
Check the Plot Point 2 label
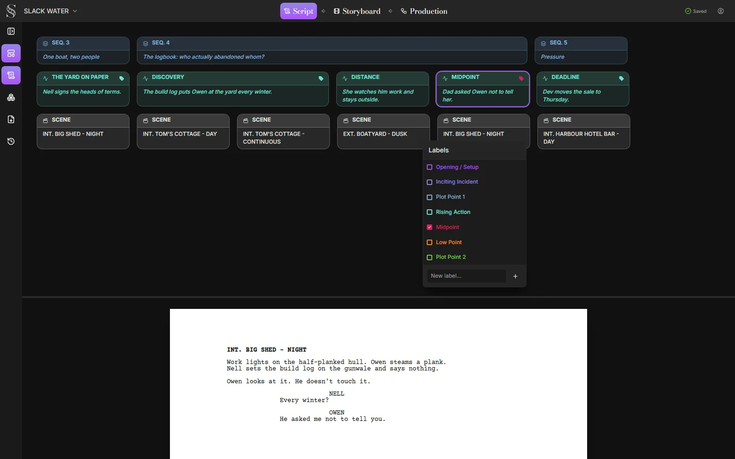[x=430, y=257]
